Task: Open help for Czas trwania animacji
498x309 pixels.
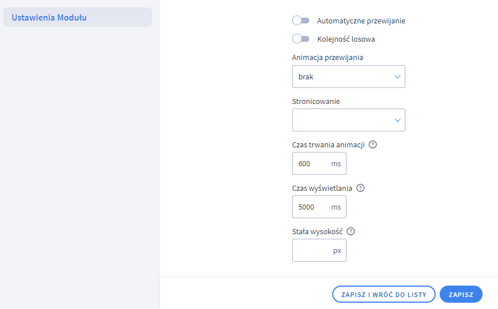Action: [373, 145]
